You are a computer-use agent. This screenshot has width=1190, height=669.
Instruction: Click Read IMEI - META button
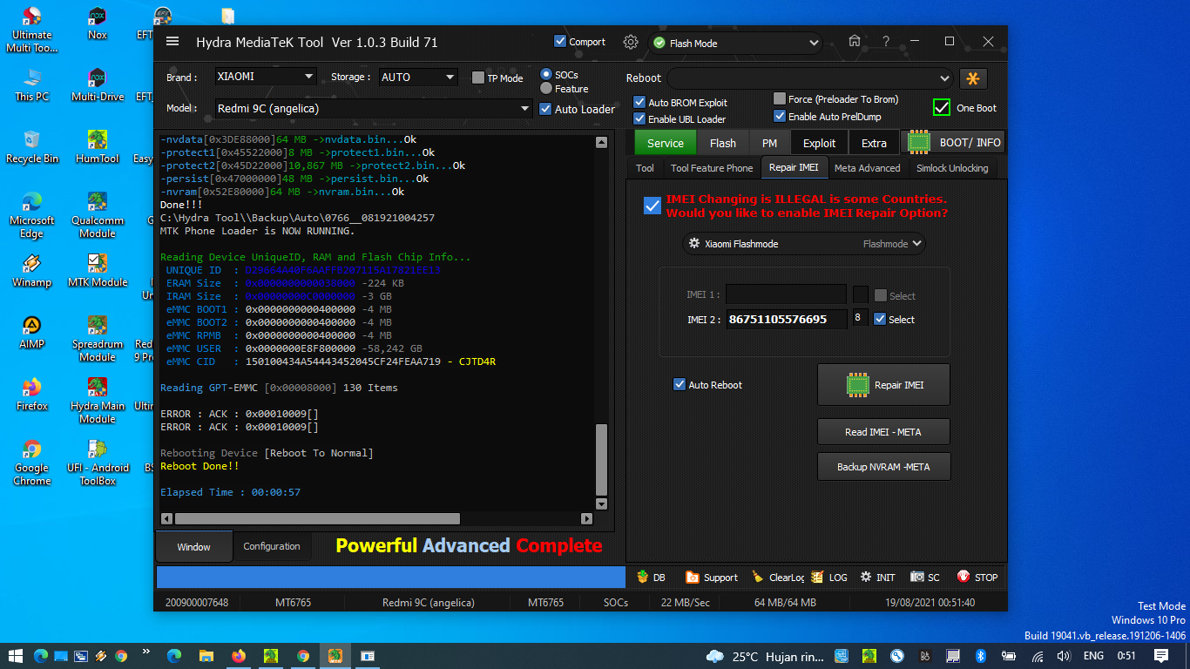883,432
